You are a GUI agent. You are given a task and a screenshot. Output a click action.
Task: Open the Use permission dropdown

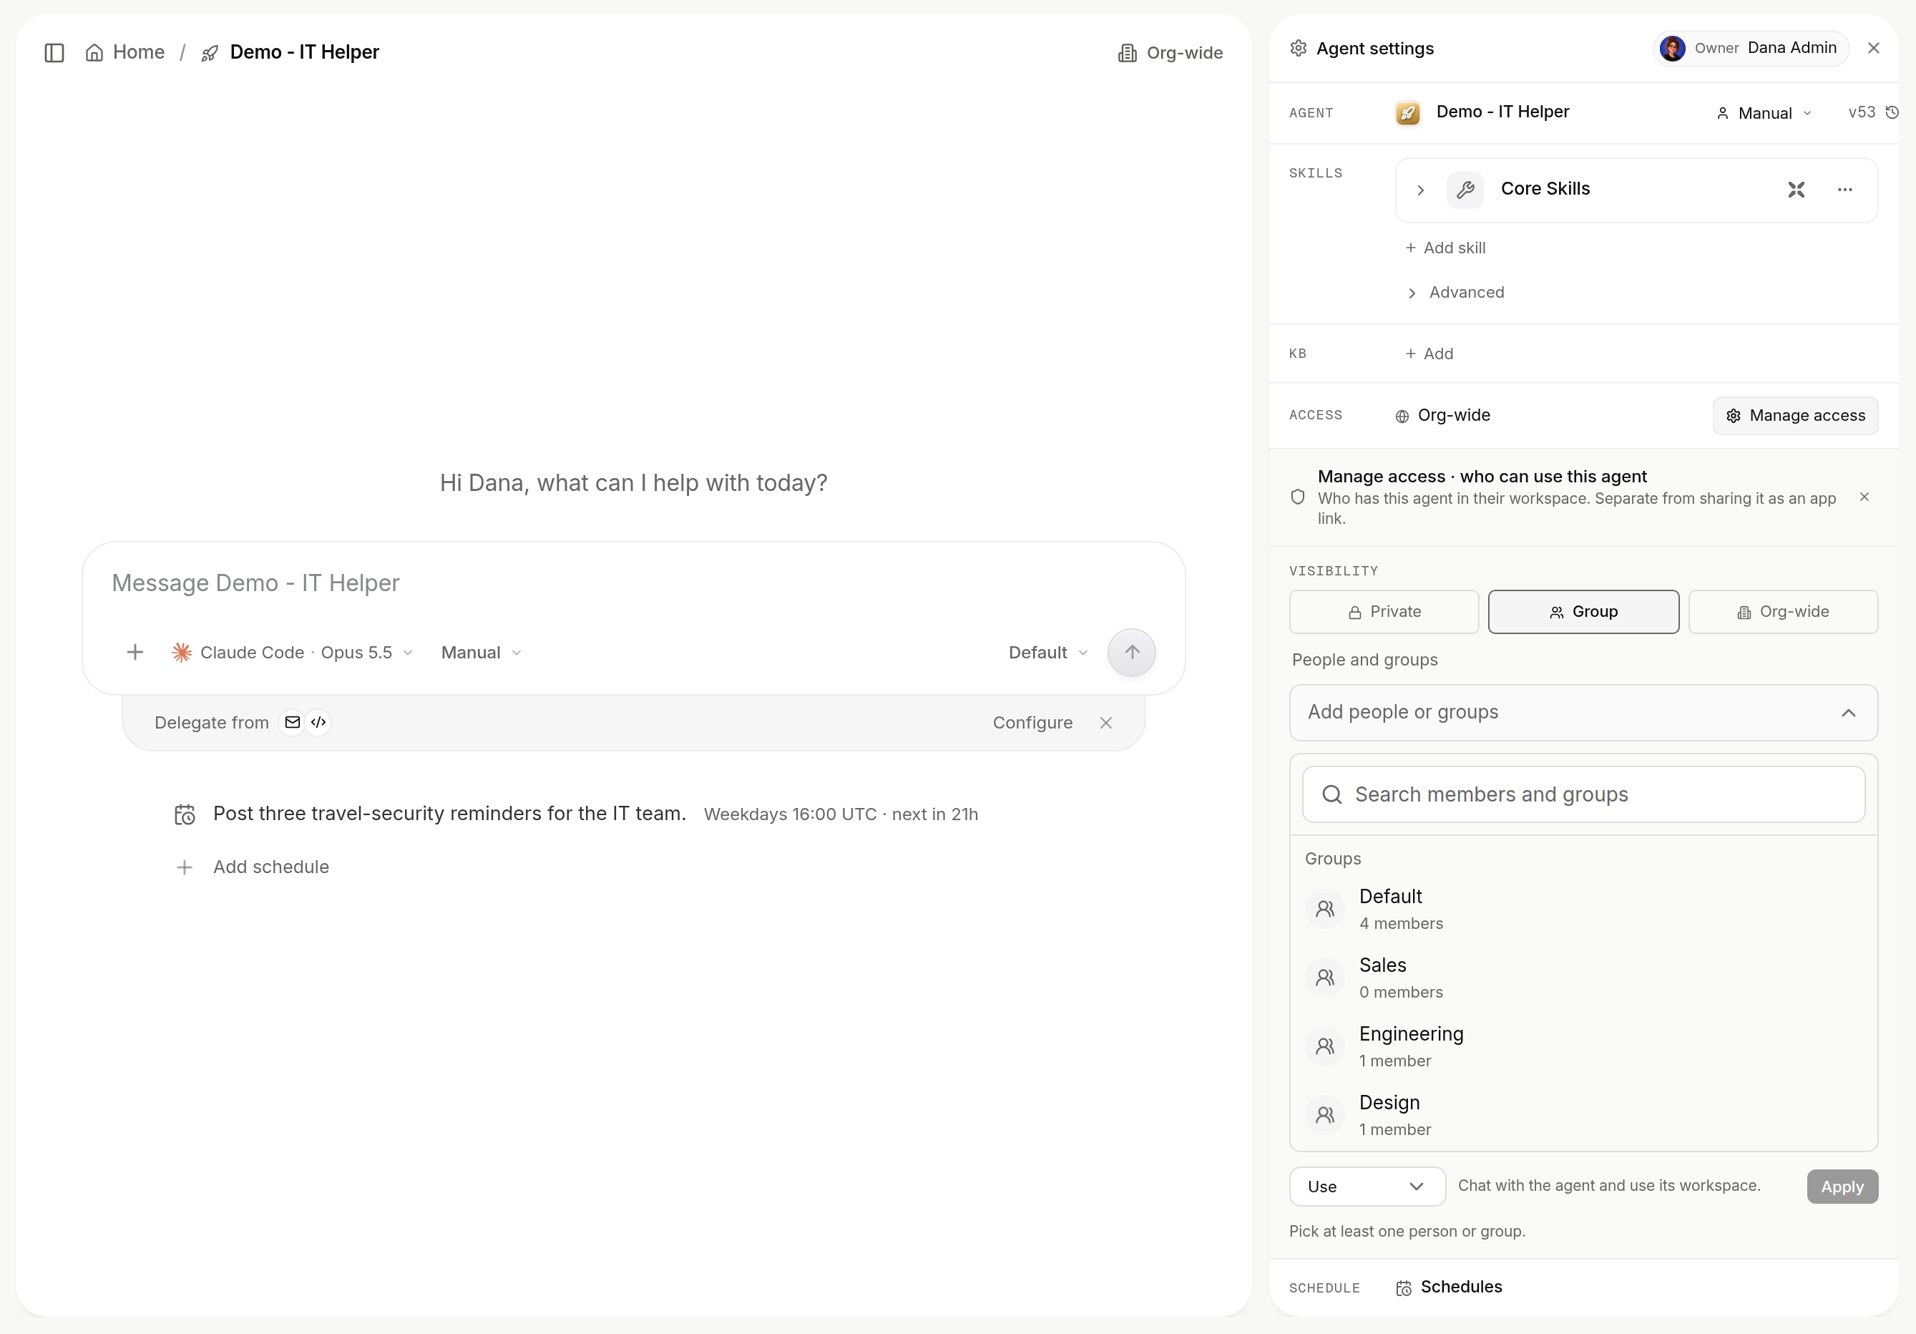tap(1367, 1187)
